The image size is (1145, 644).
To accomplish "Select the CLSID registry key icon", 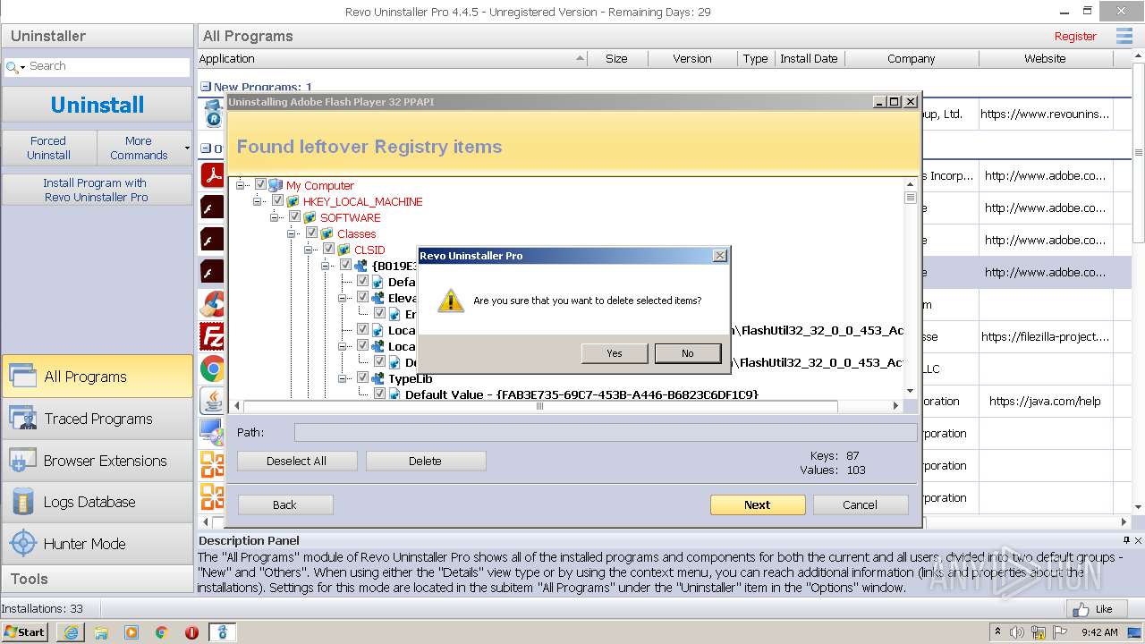I will tap(343, 250).
